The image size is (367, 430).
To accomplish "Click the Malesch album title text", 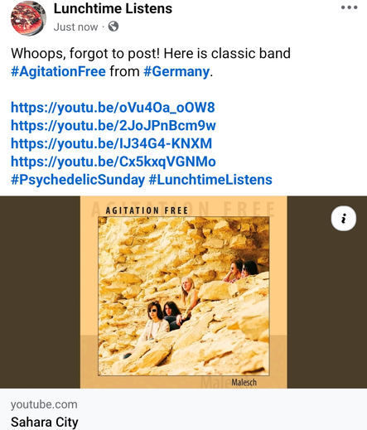I will point(244,383).
